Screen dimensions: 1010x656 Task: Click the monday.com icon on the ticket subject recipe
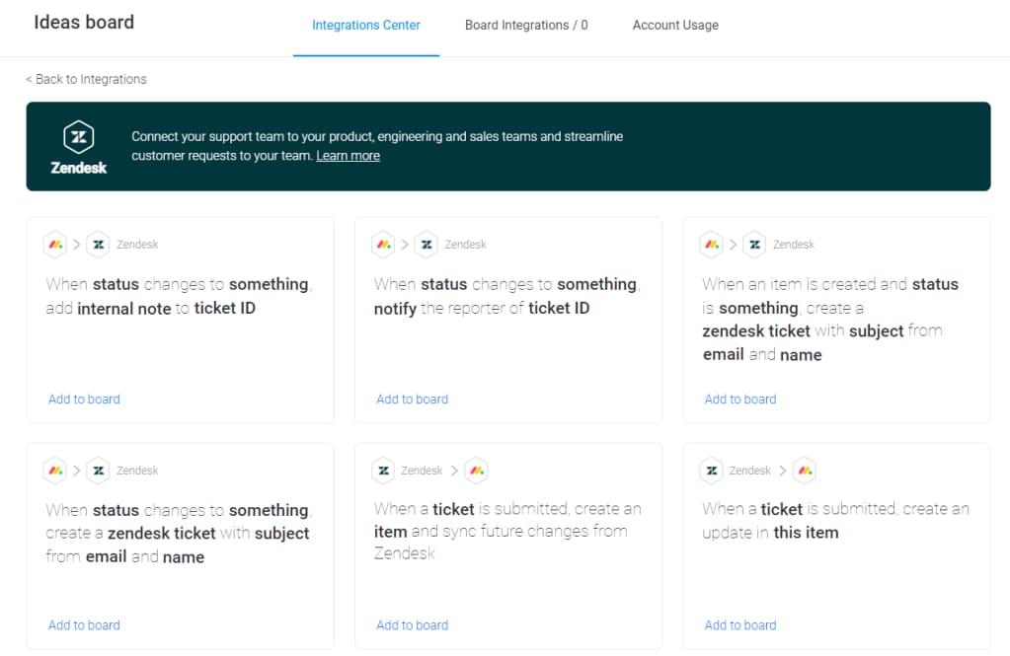click(54, 471)
